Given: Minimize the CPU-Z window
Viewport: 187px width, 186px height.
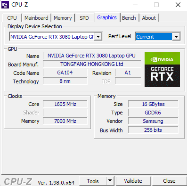Looking at the screenshot, I should tap(135, 5).
